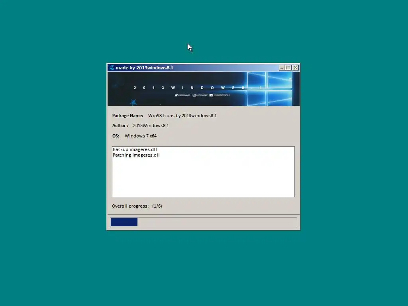
Task: Click the 'Backup imageres.dll' log line
Action: (135, 149)
